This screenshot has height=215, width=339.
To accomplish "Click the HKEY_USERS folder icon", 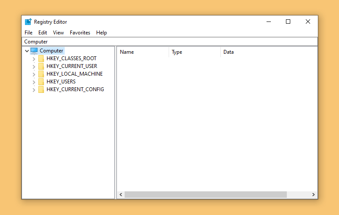I will click(41, 82).
